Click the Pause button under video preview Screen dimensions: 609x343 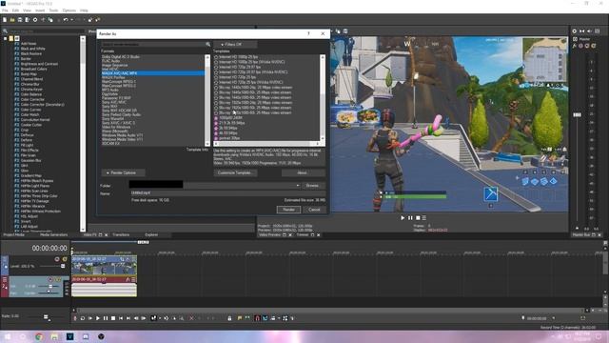(x=410, y=218)
